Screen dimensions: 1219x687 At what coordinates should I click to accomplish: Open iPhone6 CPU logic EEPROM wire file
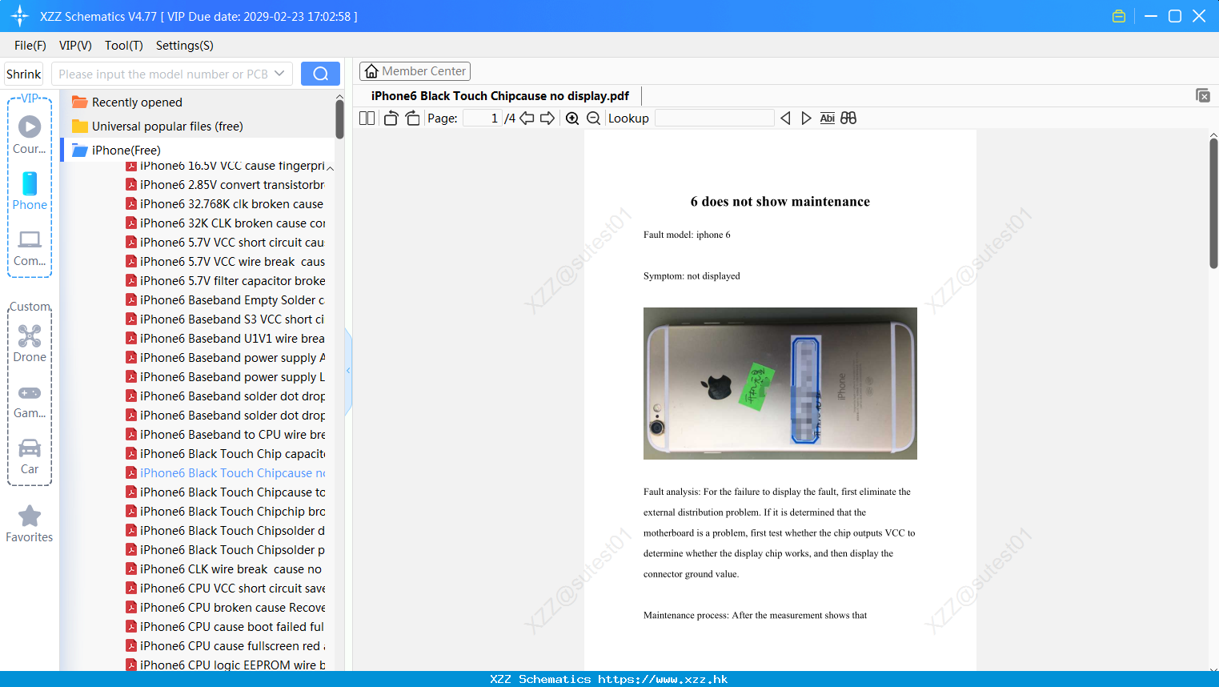point(225,665)
